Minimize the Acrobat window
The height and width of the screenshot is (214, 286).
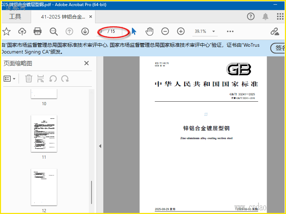(275, 5)
